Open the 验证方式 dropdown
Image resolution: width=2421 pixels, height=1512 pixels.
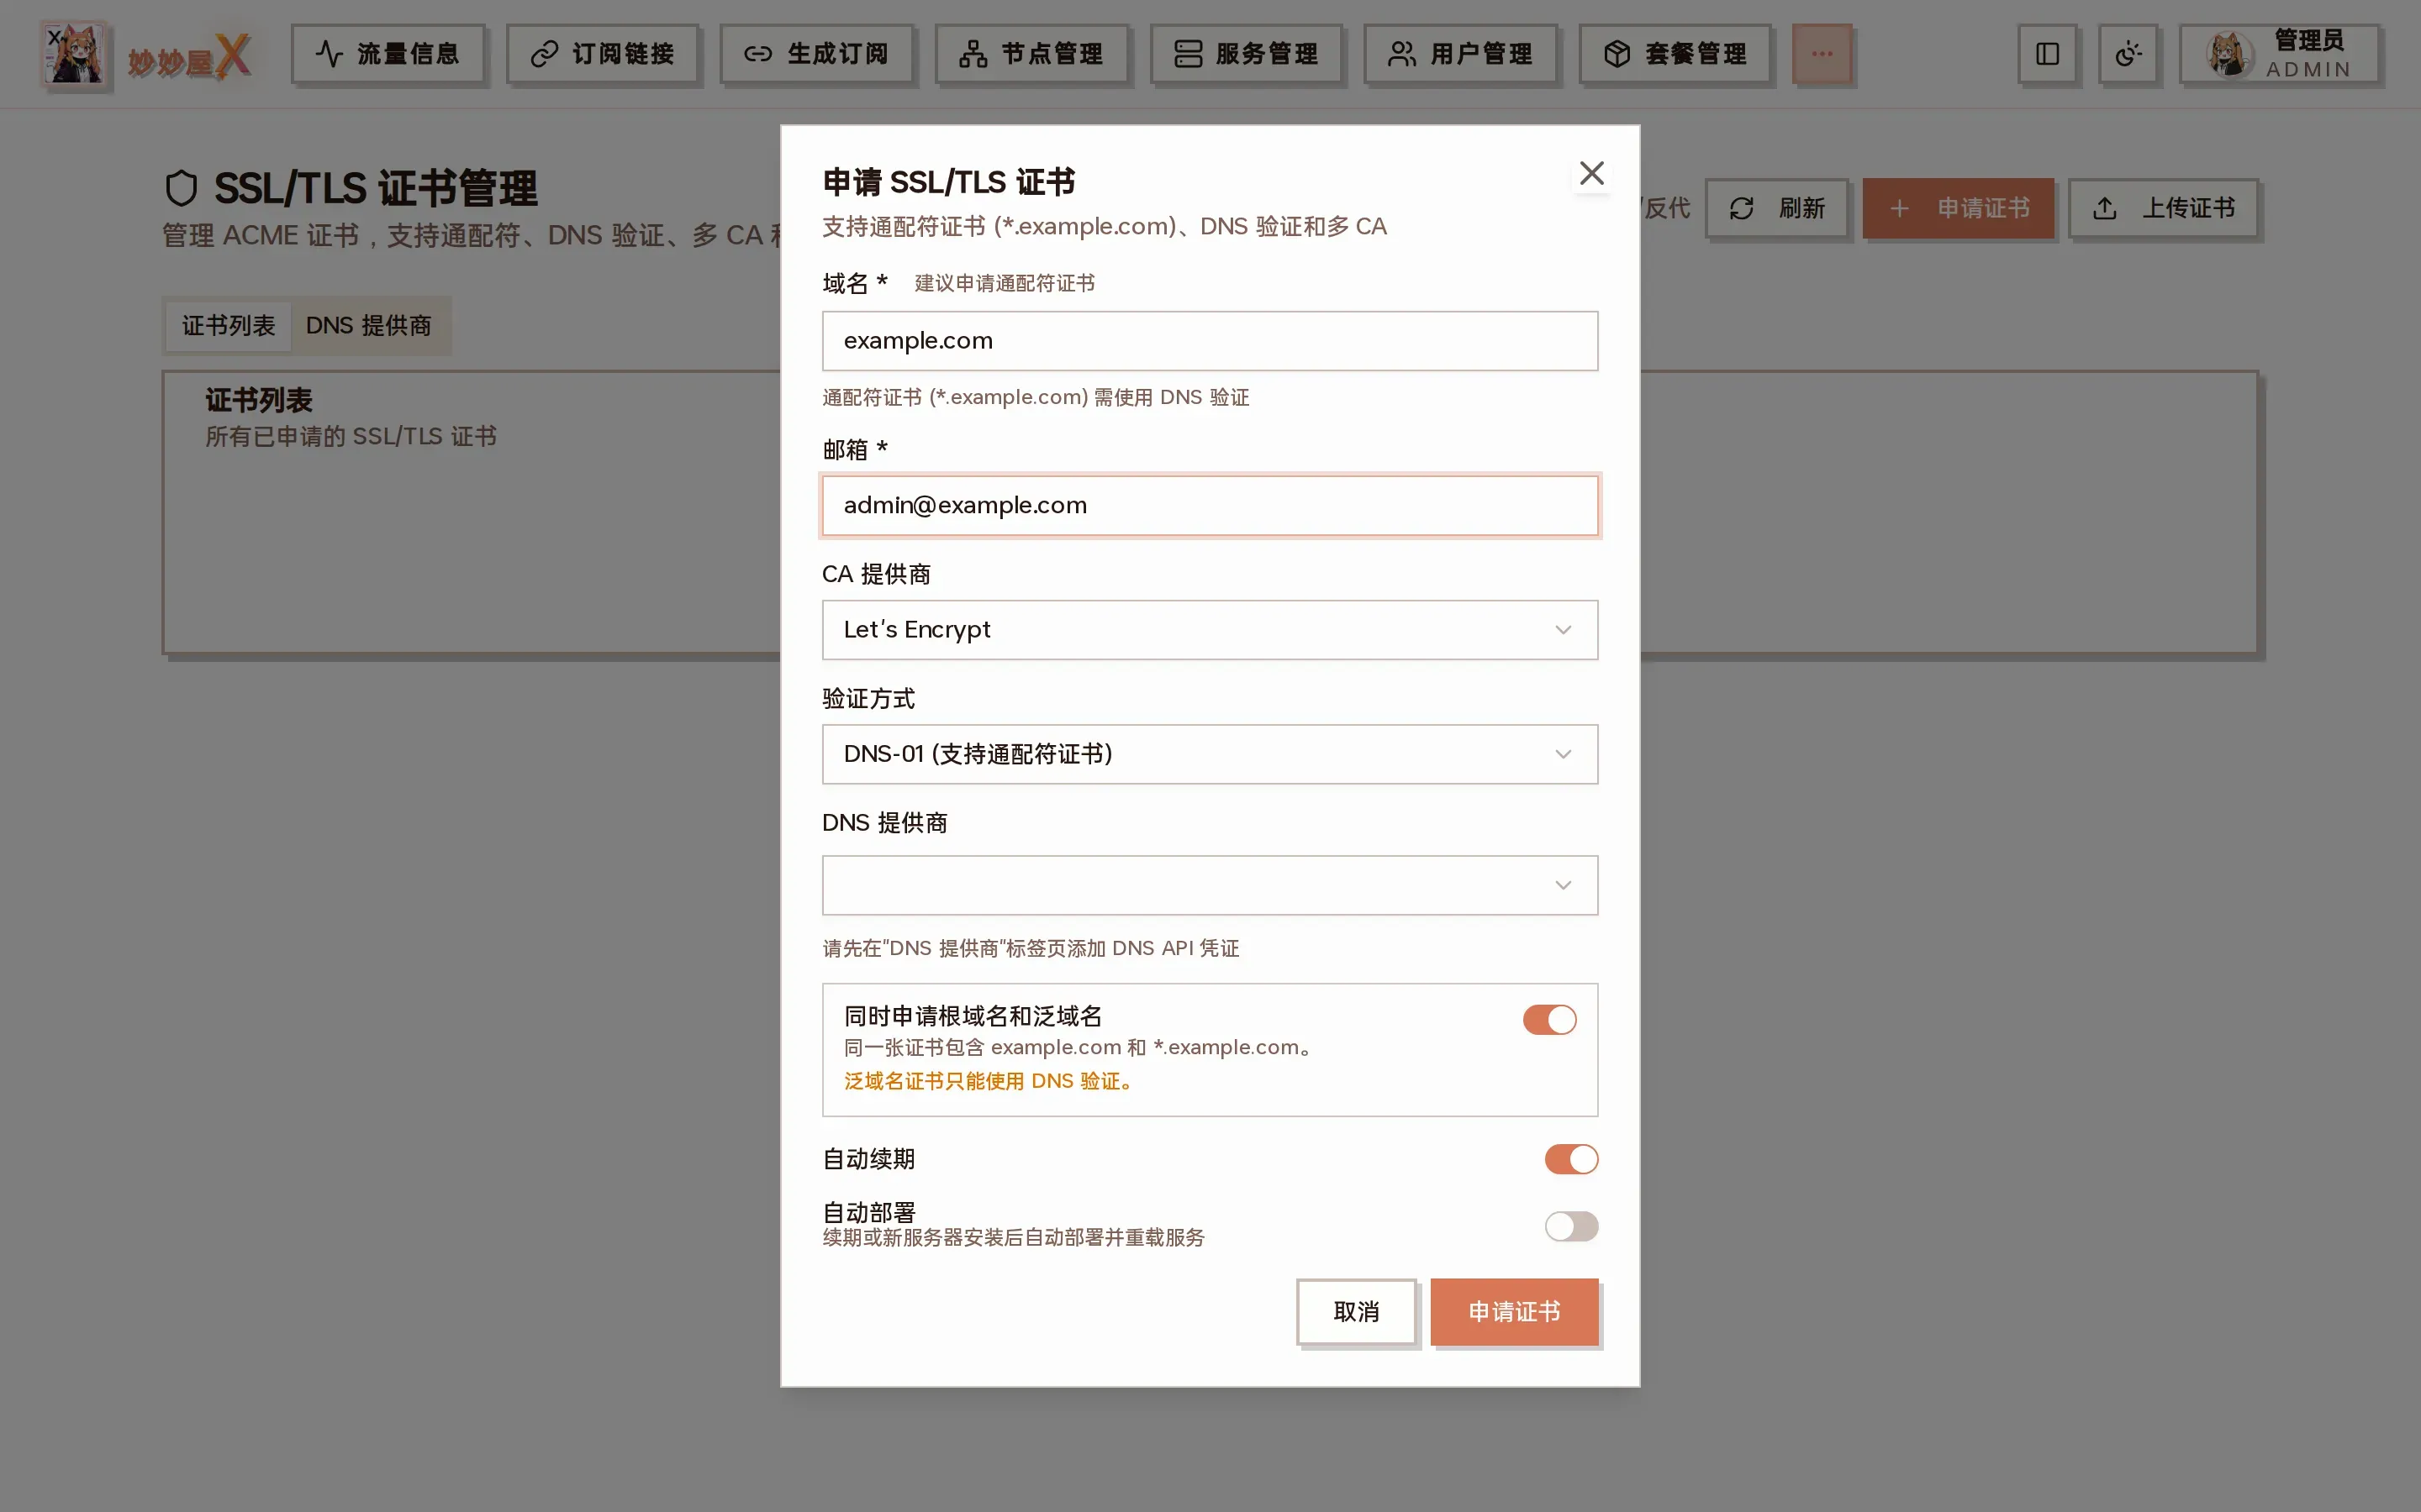pos(1210,754)
